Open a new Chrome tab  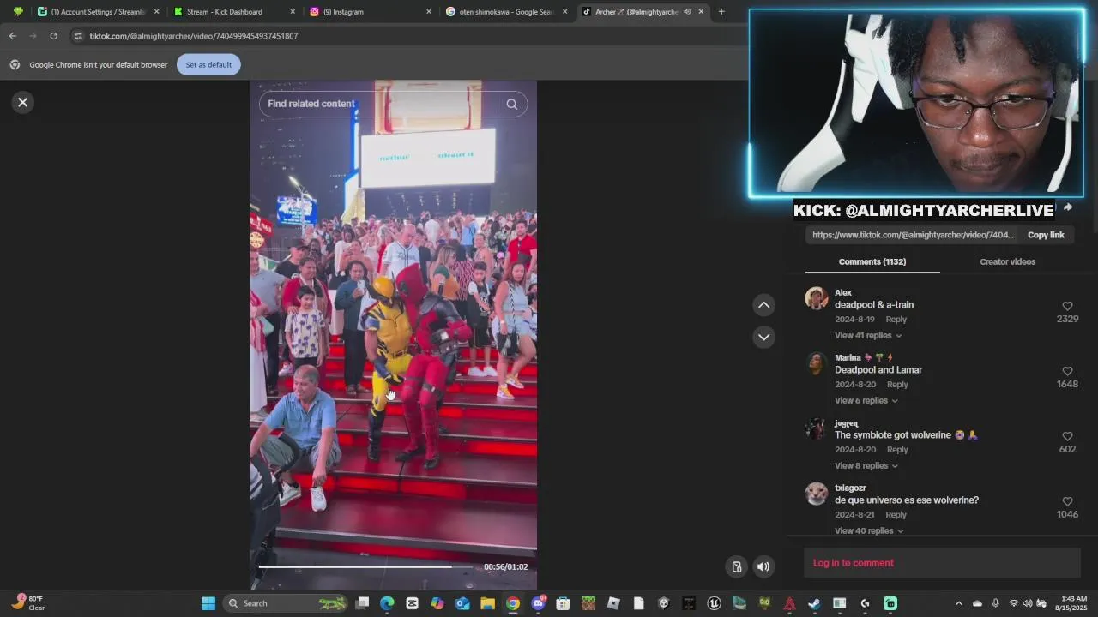(721, 12)
